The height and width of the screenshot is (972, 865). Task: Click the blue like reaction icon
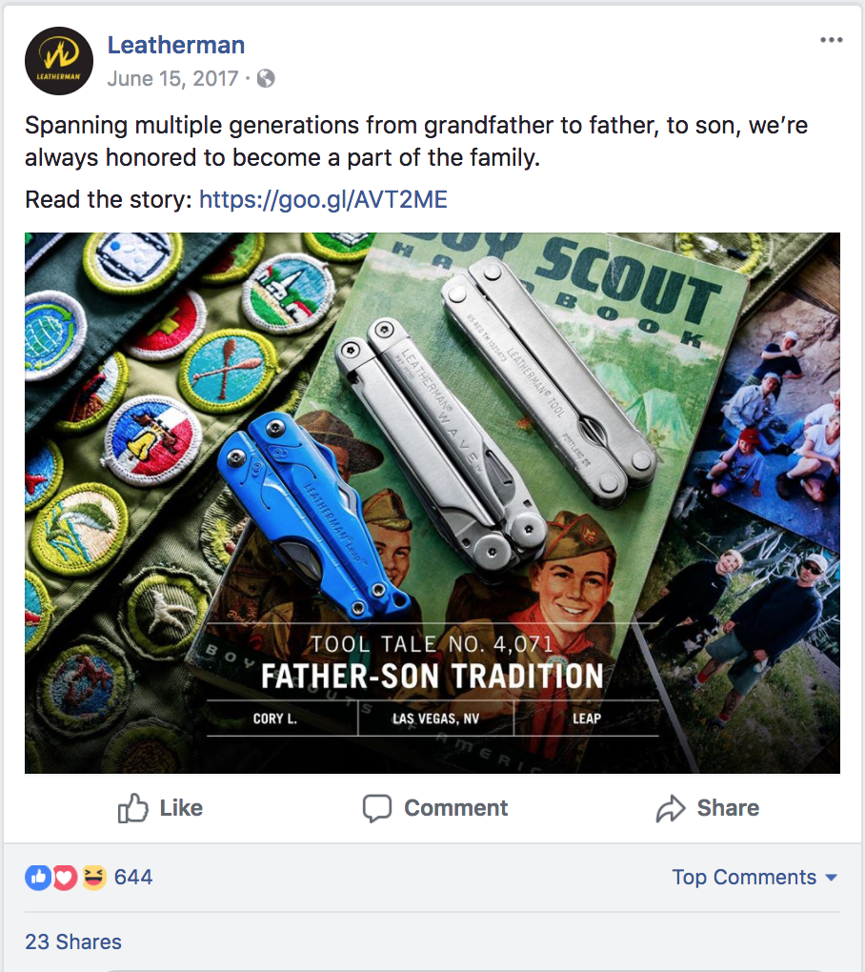click(38, 877)
